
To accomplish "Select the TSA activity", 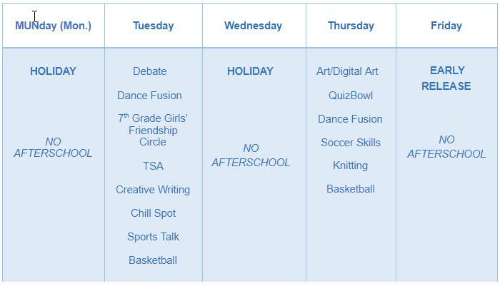I will [x=153, y=166].
